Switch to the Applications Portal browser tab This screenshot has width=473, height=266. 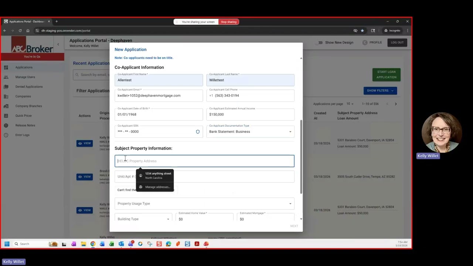(x=27, y=21)
